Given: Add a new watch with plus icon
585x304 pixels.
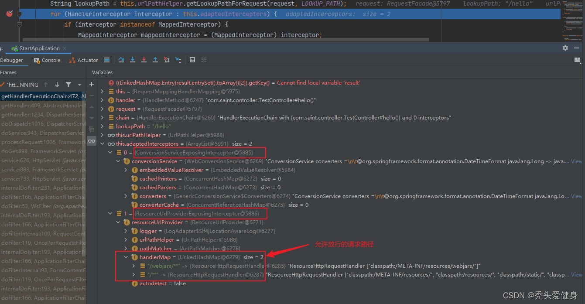Looking at the screenshot, I should click(92, 84).
